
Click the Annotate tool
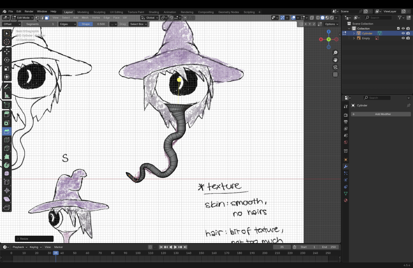point(7,87)
